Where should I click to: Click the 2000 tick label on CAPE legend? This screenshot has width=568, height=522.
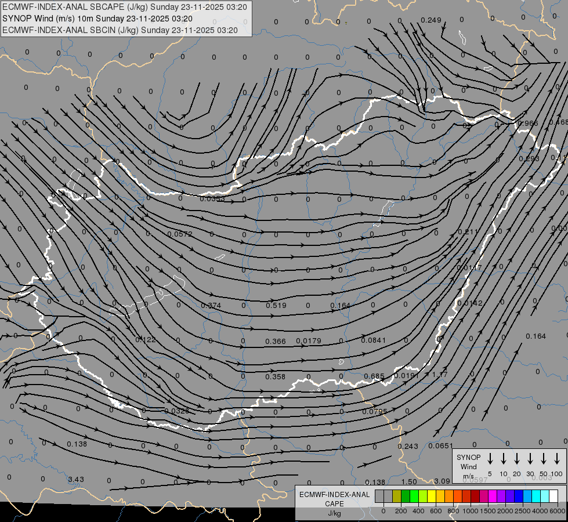pos(505,511)
